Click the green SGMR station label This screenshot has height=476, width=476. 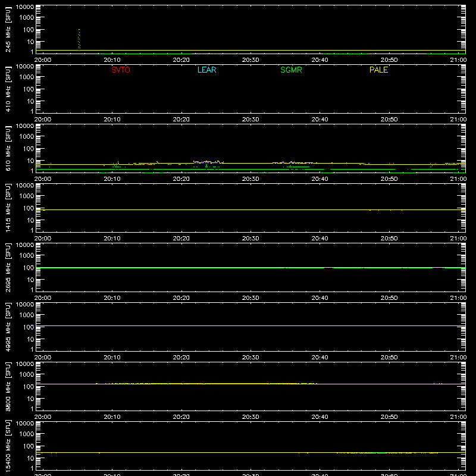click(291, 70)
